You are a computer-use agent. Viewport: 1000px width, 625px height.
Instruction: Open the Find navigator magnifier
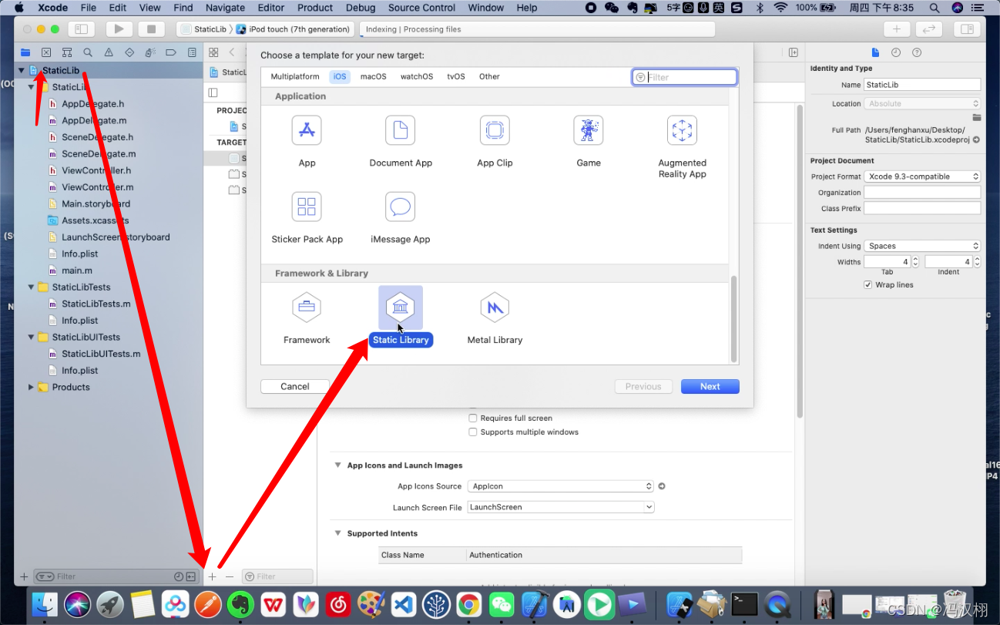click(x=88, y=52)
